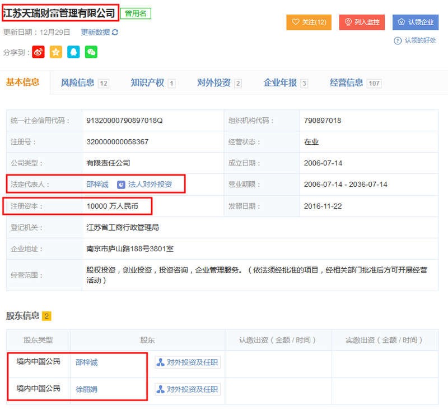Click the 股东类型 column header
The image size is (448, 409).
click(38, 340)
